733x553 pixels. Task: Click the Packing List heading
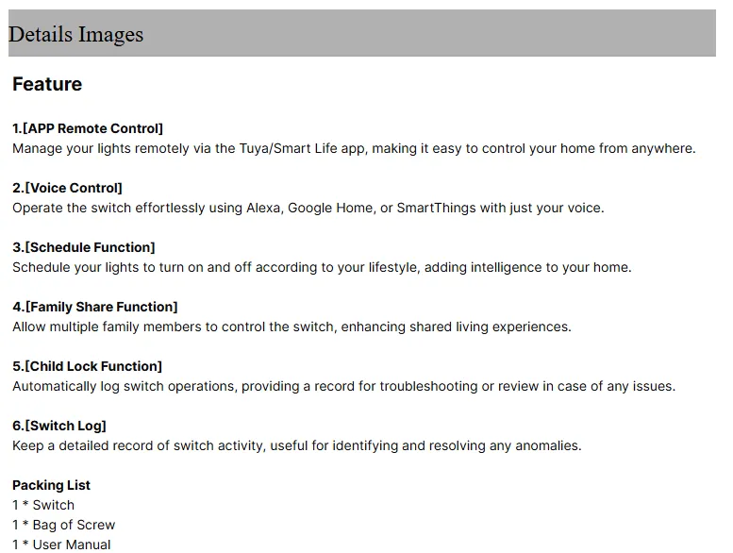coord(52,485)
